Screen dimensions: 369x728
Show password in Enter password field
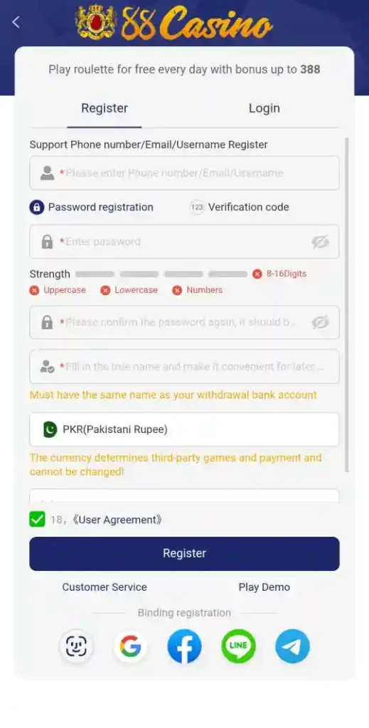[320, 242]
